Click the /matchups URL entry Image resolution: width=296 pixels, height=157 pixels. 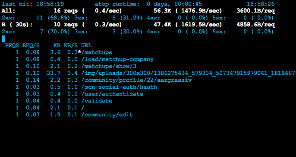(x=97, y=52)
